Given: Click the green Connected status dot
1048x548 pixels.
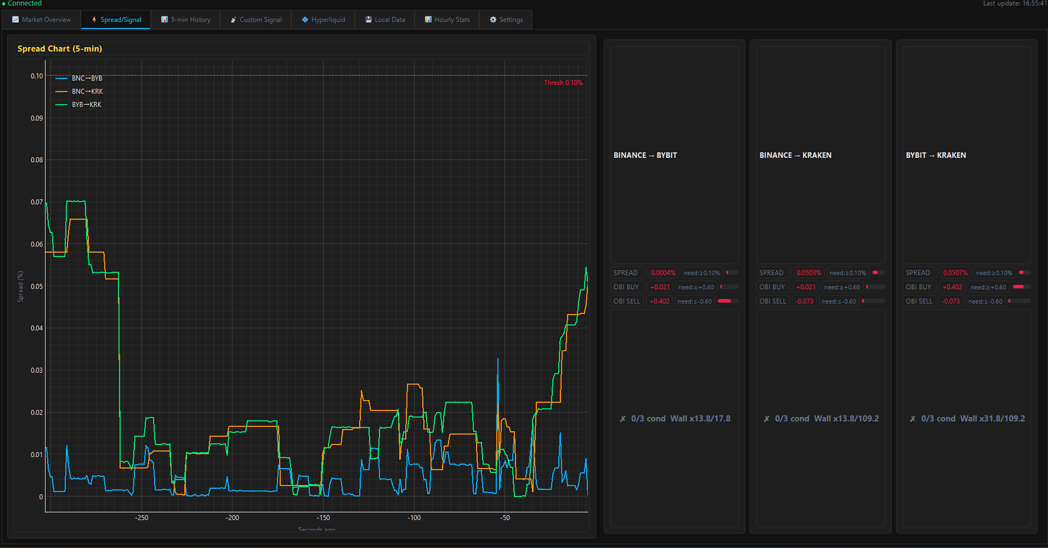Looking at the screenshot, I should pyautogui.click(x=4, y=4).
